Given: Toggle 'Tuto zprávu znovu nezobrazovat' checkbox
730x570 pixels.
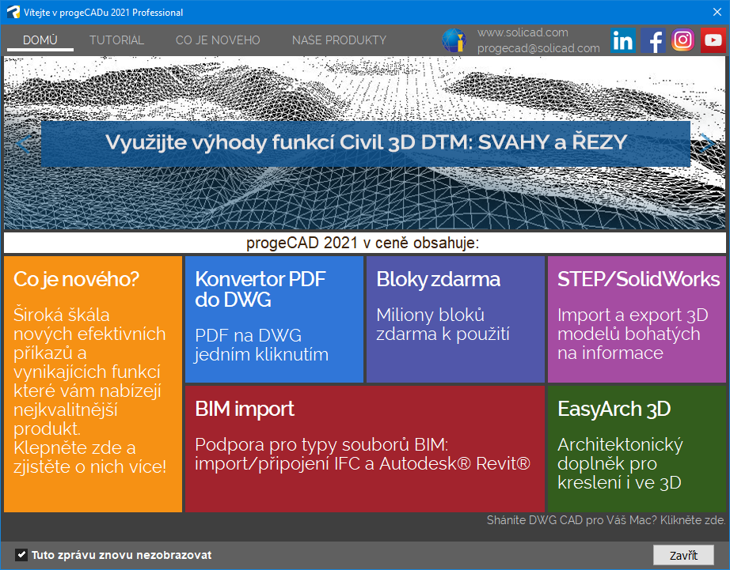Looking at the screenshot, I should (21, 555).
